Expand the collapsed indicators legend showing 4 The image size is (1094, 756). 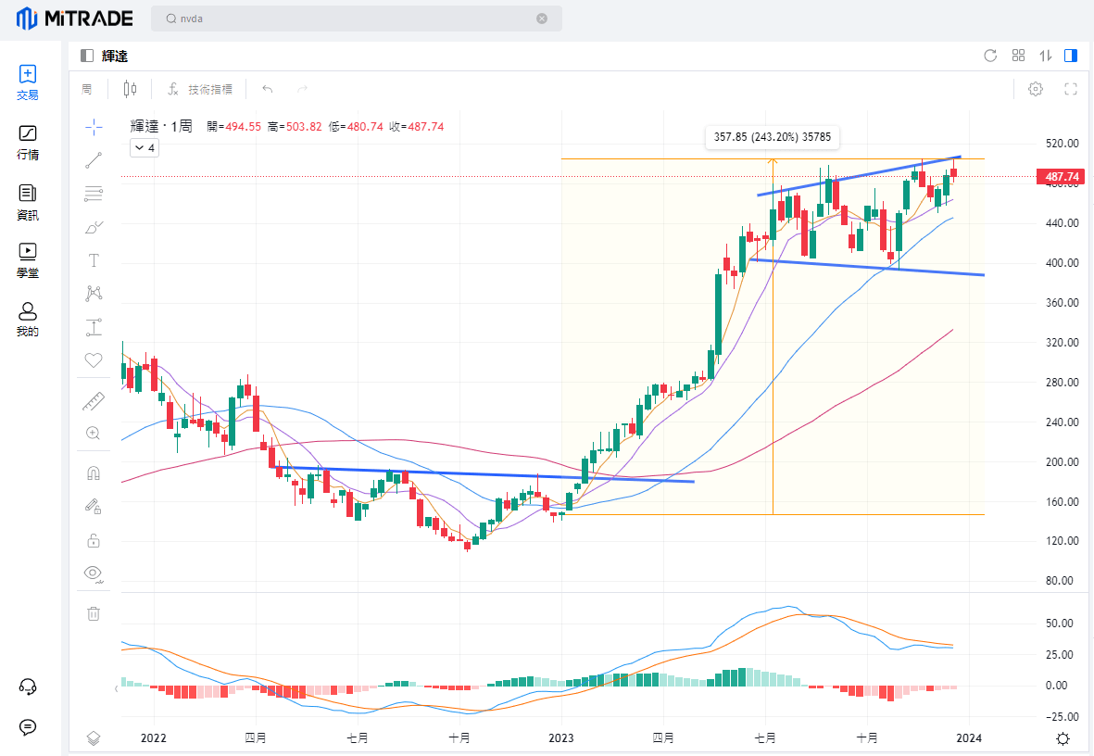coord(145,147)
